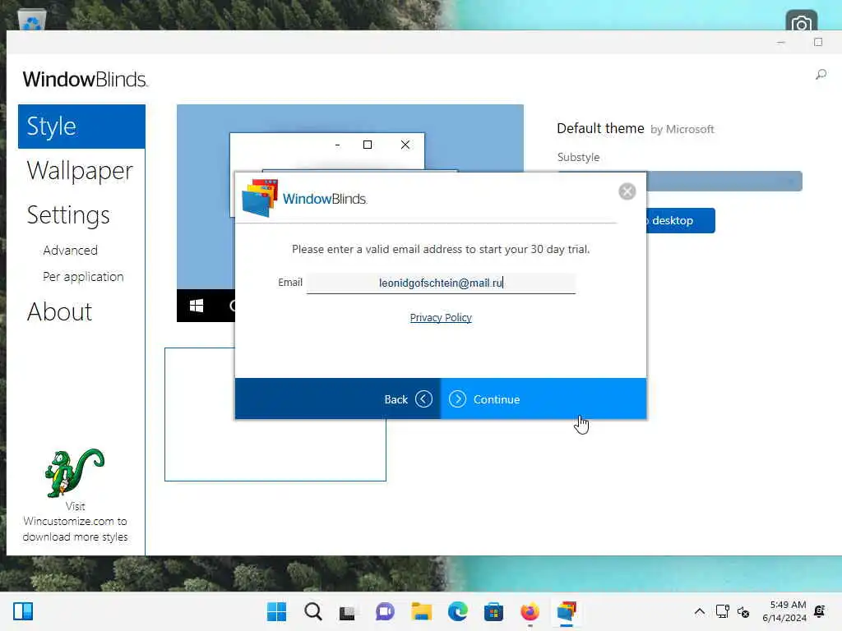Open the clock and date flyout
Screen dimensions: 842x631
(784, 611)
